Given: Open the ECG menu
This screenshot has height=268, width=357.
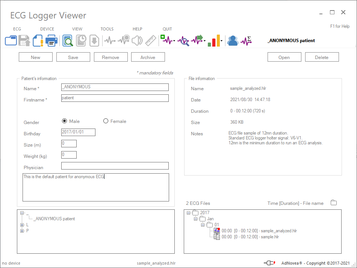Looking at the screenshot, I should point(17,29).
